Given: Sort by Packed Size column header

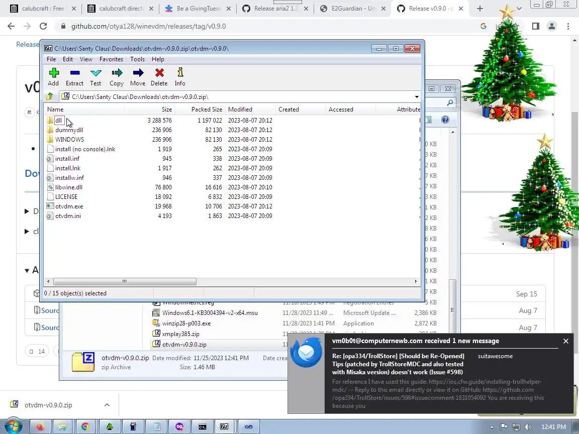Looking at the screenshot, I should [200, 109].
